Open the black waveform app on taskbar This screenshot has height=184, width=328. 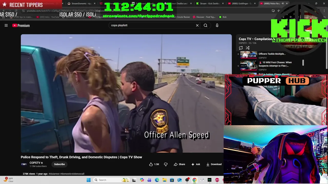coord(210,180)
